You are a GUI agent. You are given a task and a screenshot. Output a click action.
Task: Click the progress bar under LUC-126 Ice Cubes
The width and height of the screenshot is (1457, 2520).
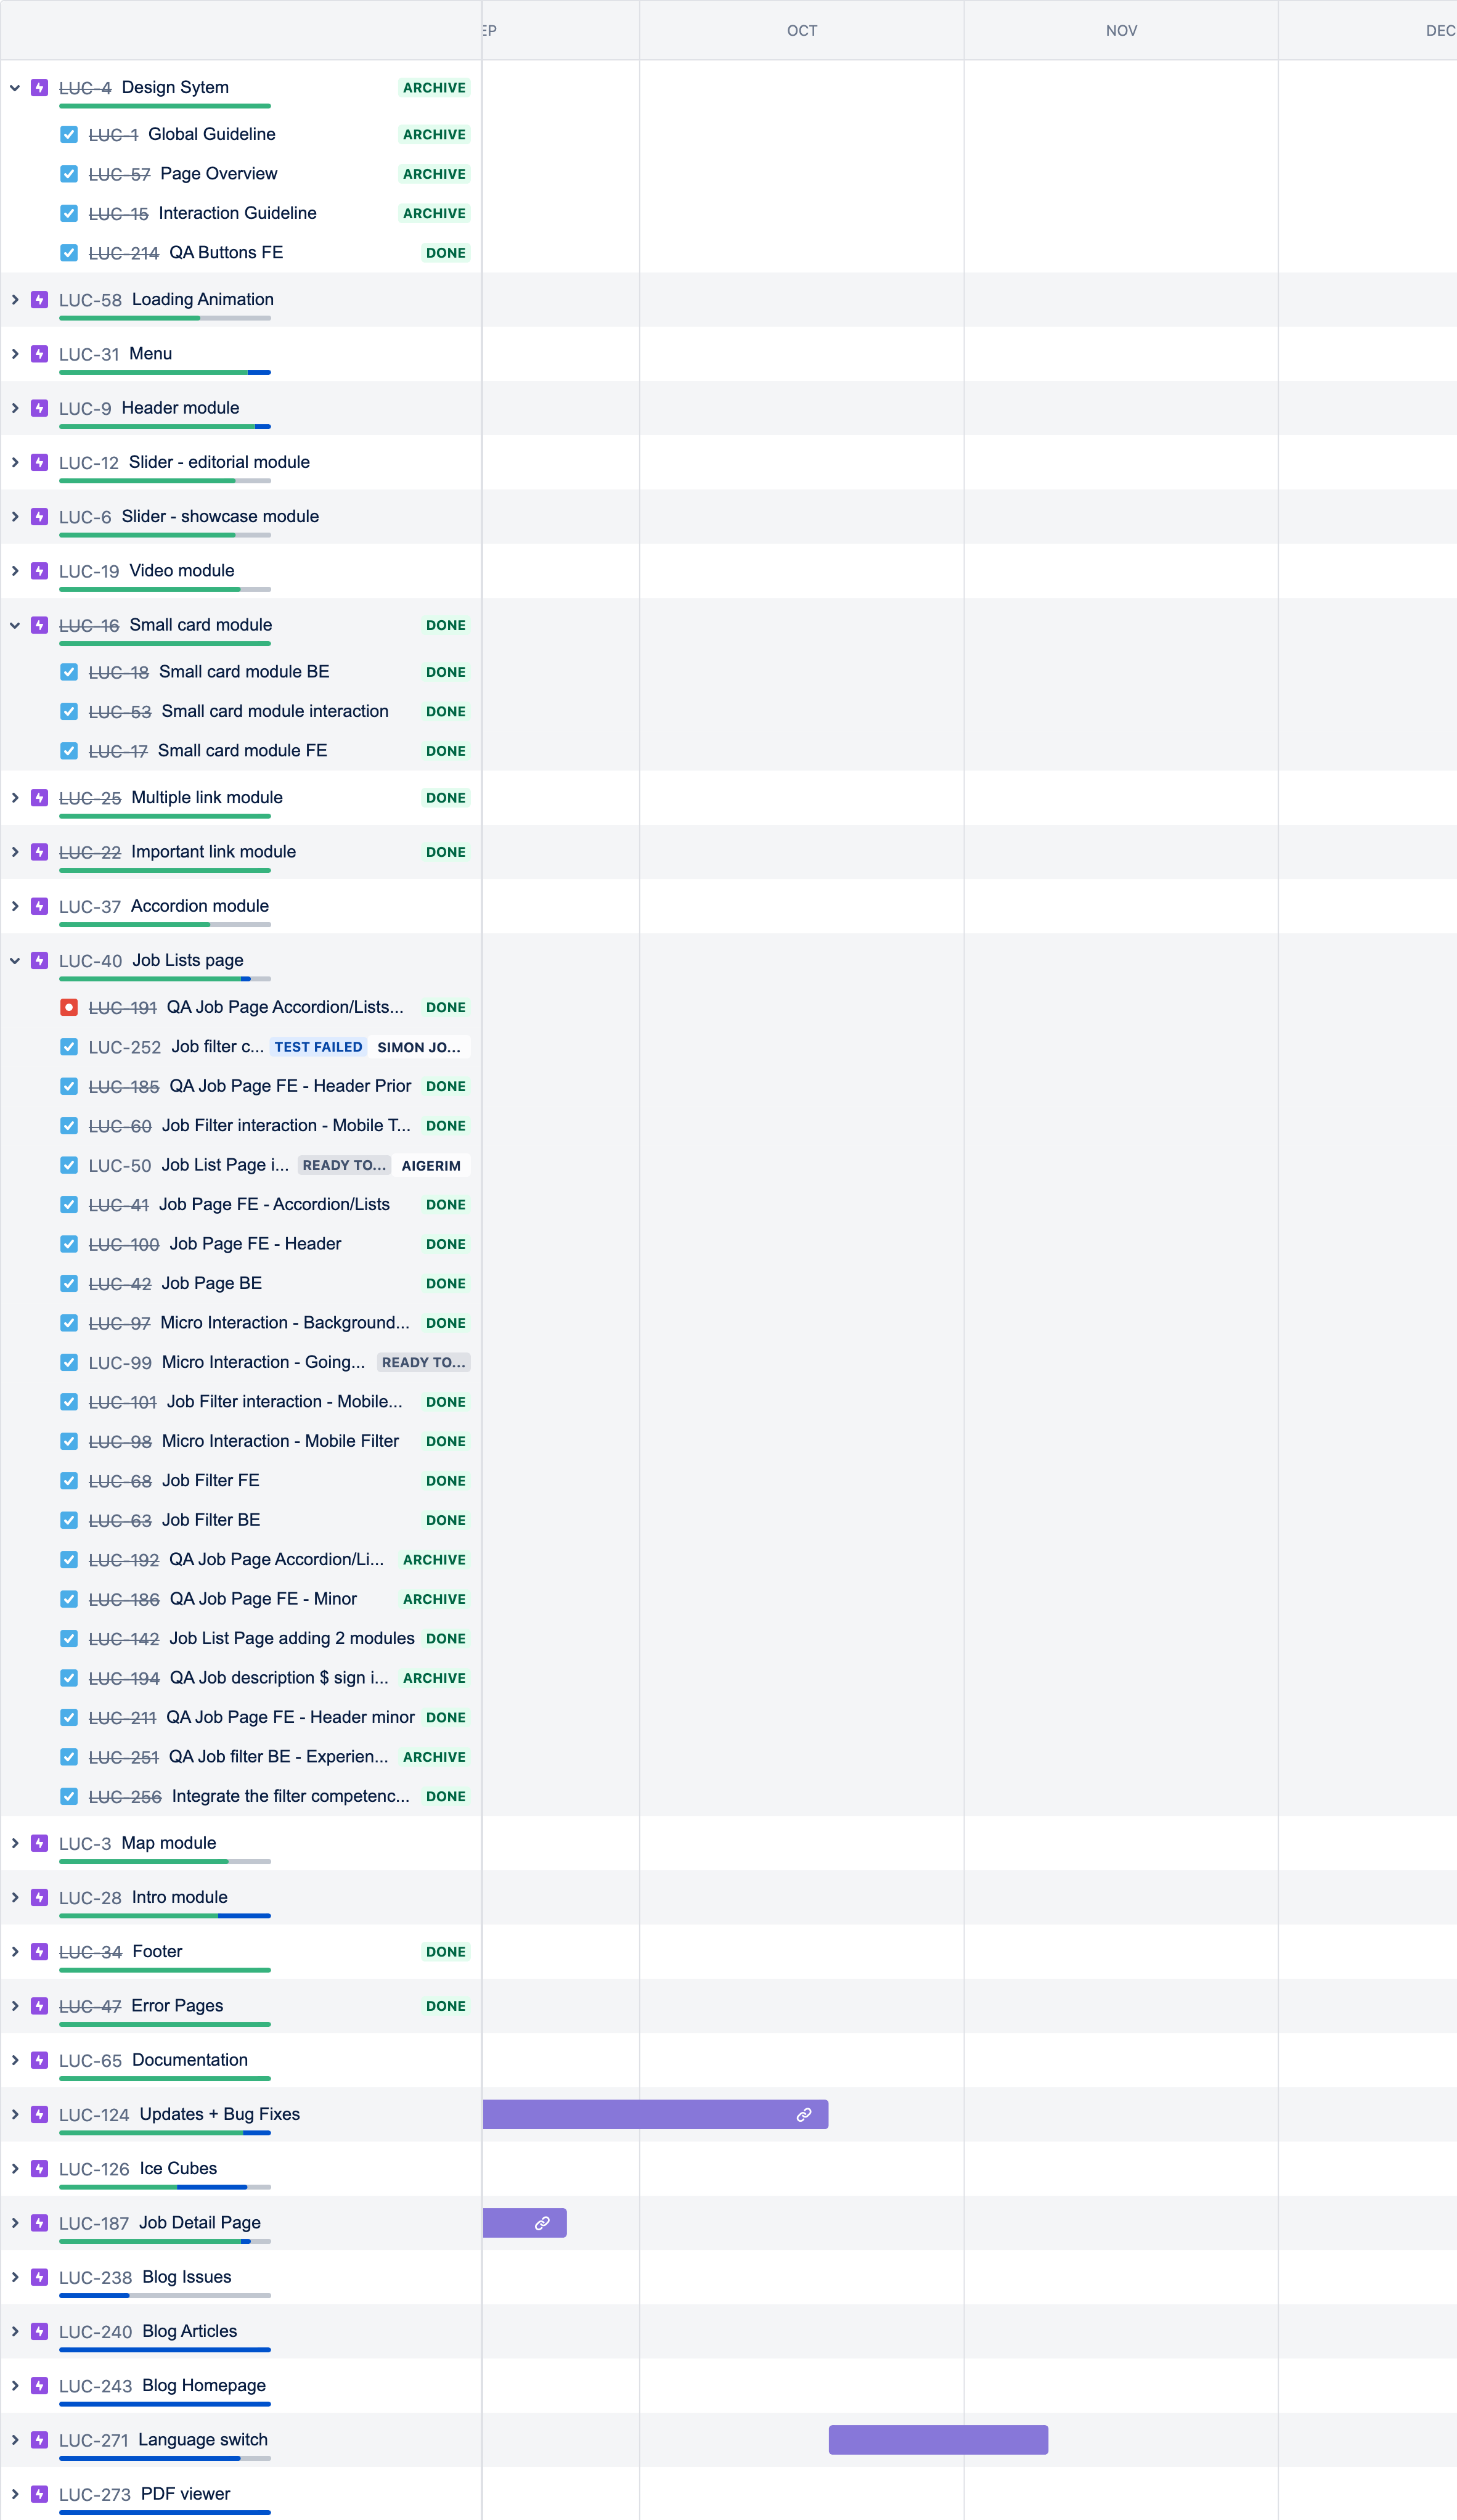pyautogui.click(x=165, y=2187)
